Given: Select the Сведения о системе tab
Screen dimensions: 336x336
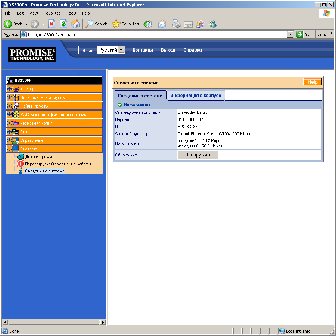Looking at the screenshot, I should point(140,96).
